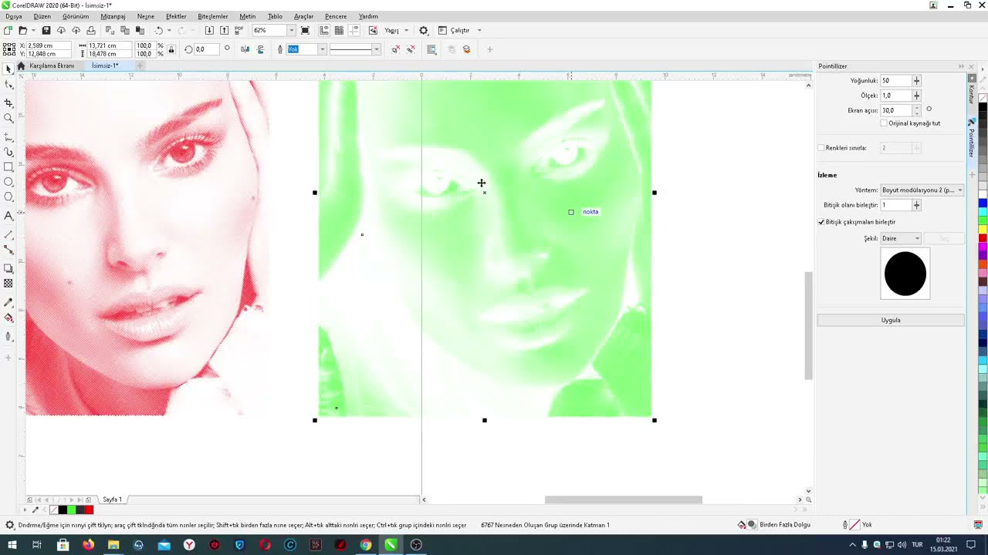Select the Crop tool
This screenshot has height=555, width=988.
point(8,103)
